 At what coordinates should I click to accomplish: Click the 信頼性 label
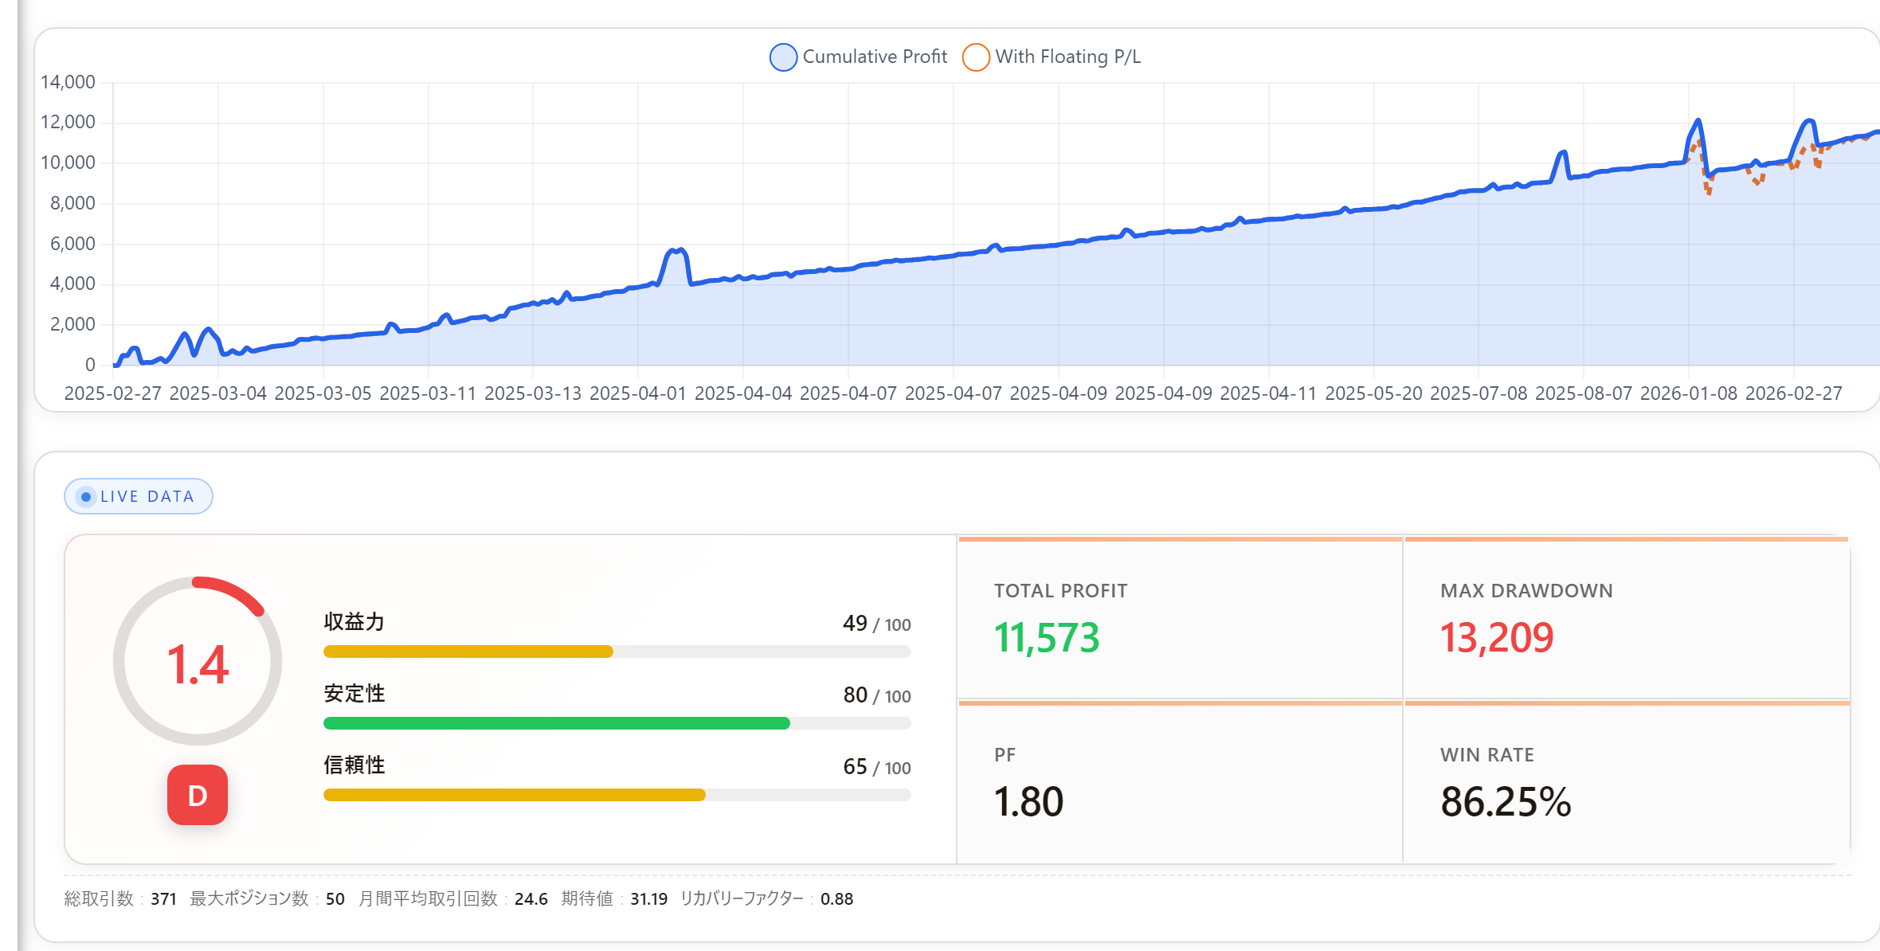(354, 765)
